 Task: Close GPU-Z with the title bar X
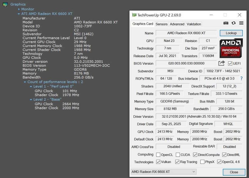[240, 15]
